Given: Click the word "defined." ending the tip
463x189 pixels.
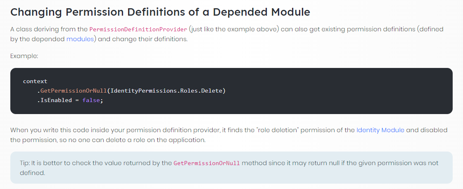Looking at the screenshot, I should pos(32,173).
